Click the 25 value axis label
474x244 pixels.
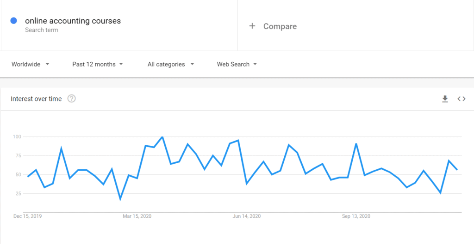(19, 193)
